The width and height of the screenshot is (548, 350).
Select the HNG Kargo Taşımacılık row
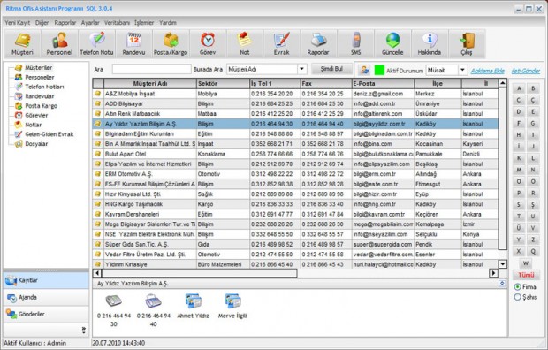click(295, 204)
